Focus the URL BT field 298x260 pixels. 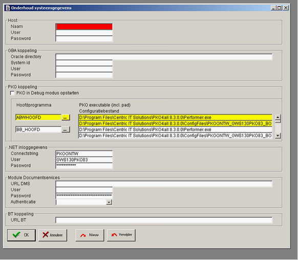164,220
